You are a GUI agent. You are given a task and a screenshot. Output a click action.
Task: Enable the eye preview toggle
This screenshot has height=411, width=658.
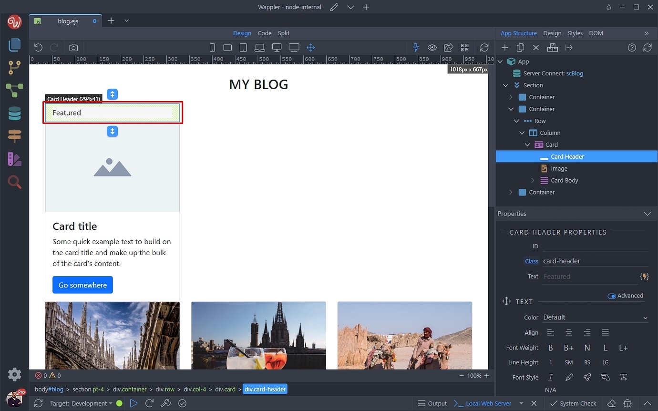[432, 47]
